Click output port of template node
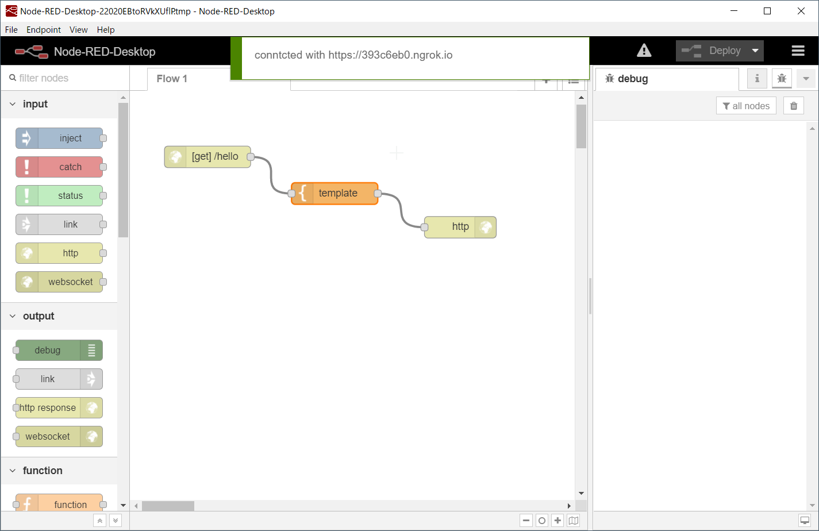The height and width of the screenshot is (531, 819). point(378,194)
